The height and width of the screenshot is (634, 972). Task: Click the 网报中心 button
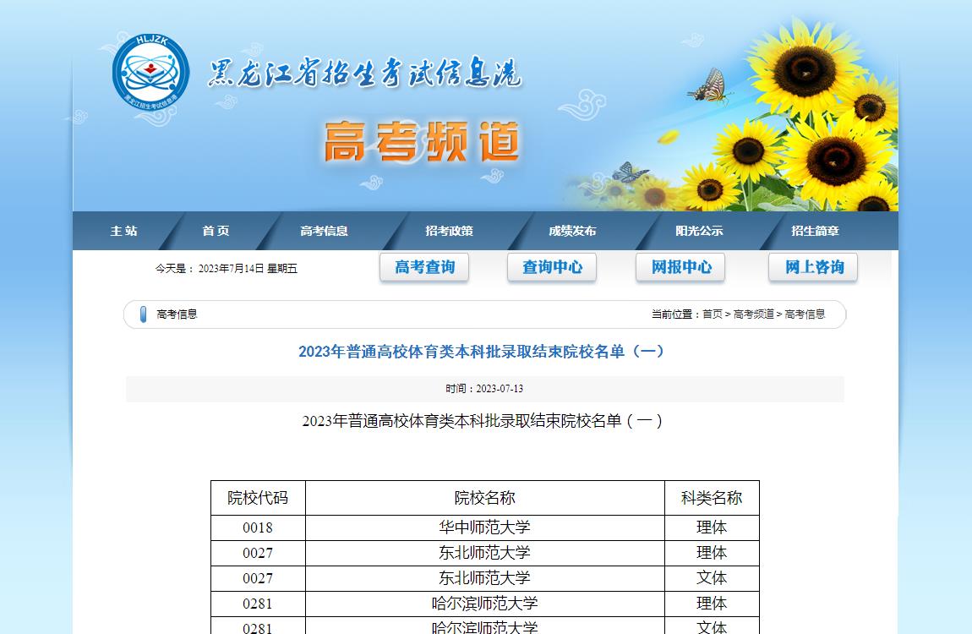click(680, 267)
